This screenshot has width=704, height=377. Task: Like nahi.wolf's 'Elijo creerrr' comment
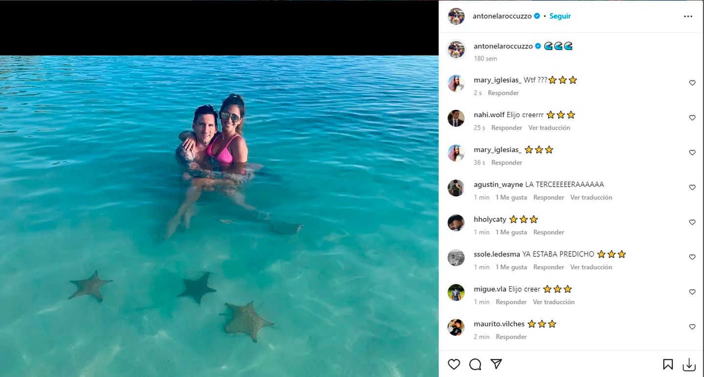[692, 118]
